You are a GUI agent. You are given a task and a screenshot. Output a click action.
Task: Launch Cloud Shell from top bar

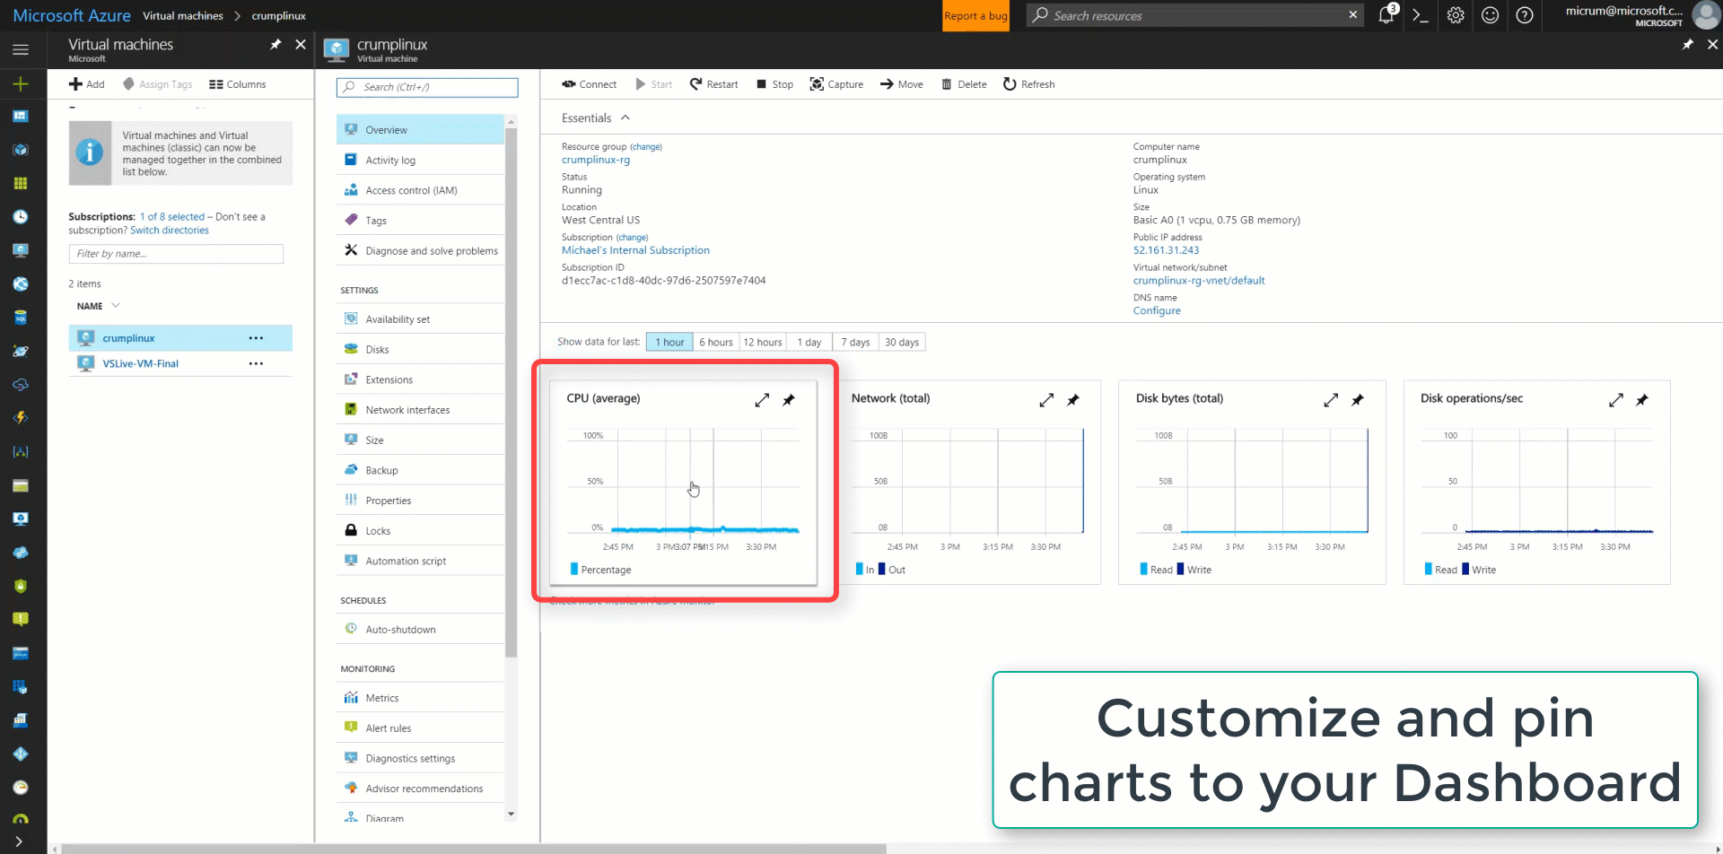point(1421,15)
